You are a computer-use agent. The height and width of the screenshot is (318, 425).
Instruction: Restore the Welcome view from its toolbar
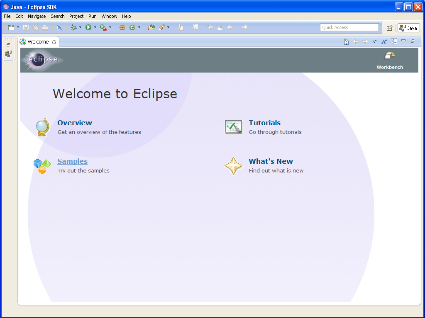413,41
